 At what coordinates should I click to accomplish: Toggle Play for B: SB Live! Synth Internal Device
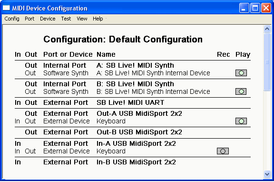pos(241,91)
